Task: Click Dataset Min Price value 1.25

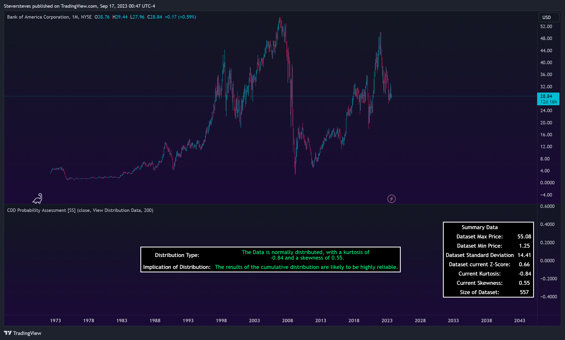Action: pos(524,246)
